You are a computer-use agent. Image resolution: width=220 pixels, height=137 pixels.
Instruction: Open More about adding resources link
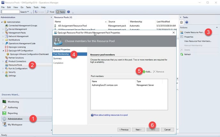tap(111, 115)
